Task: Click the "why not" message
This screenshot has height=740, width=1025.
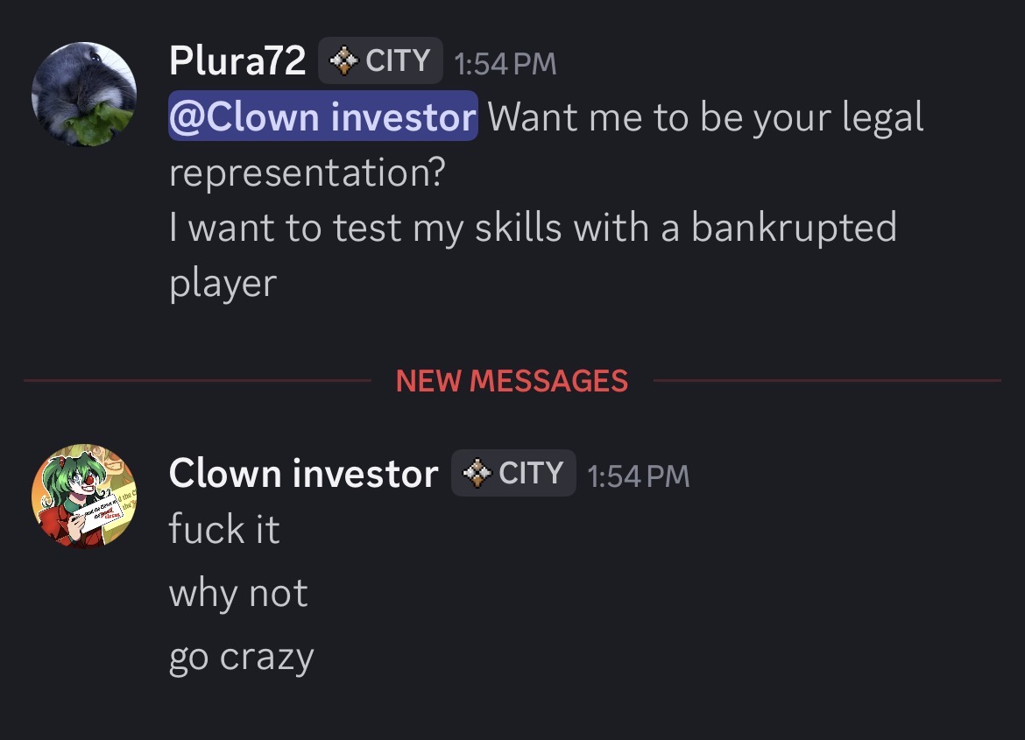Action: click(238, 594)
